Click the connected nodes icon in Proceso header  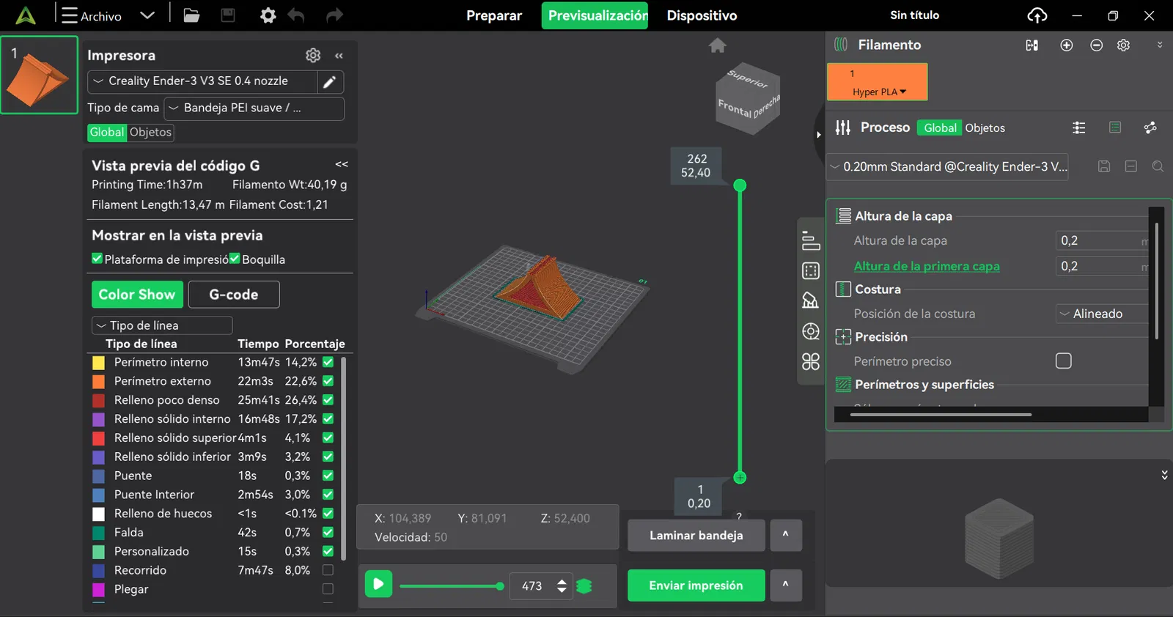pos(1150,128)
